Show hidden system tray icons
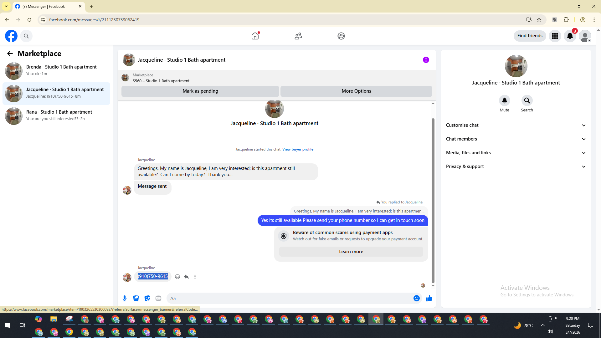The width and height of the screenshot is (601, 338). pyautogui.click(x=543, y=325)
